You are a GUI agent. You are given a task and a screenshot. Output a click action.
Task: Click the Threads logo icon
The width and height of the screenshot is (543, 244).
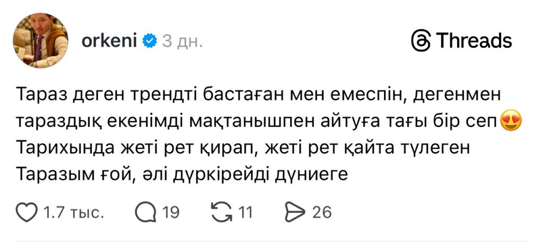pyautogui.click(x=421, y=41)
